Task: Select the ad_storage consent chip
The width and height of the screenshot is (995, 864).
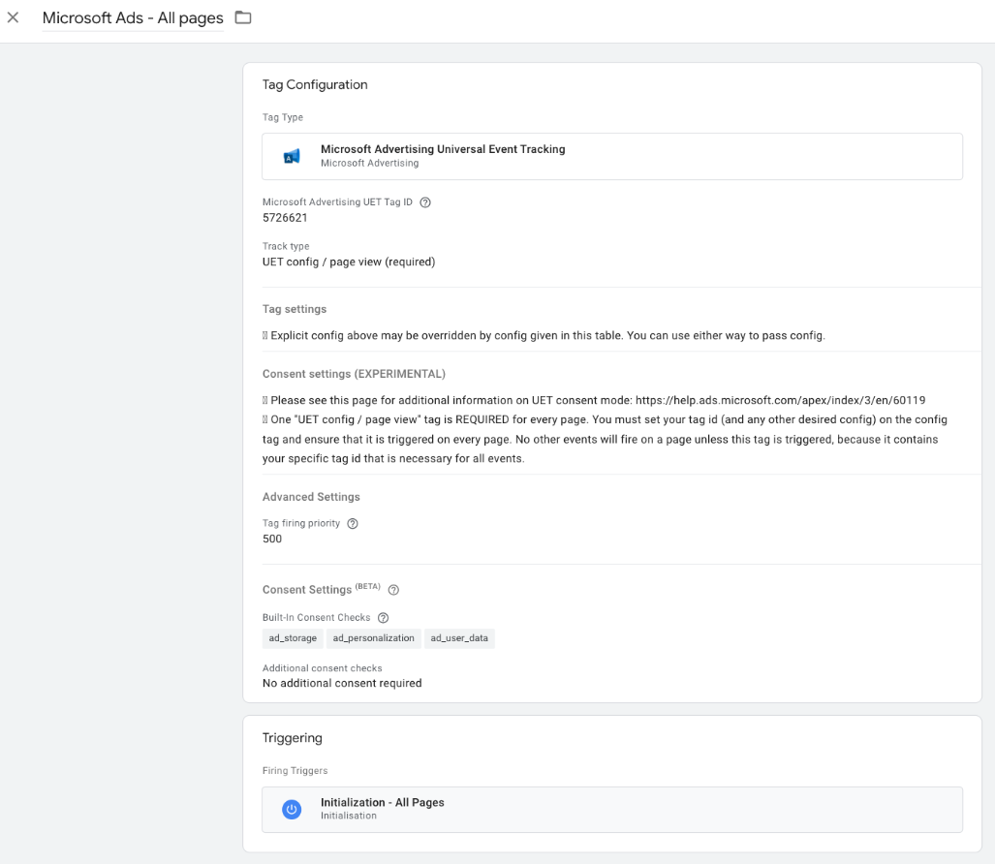Action: click(x=293, y=638)
